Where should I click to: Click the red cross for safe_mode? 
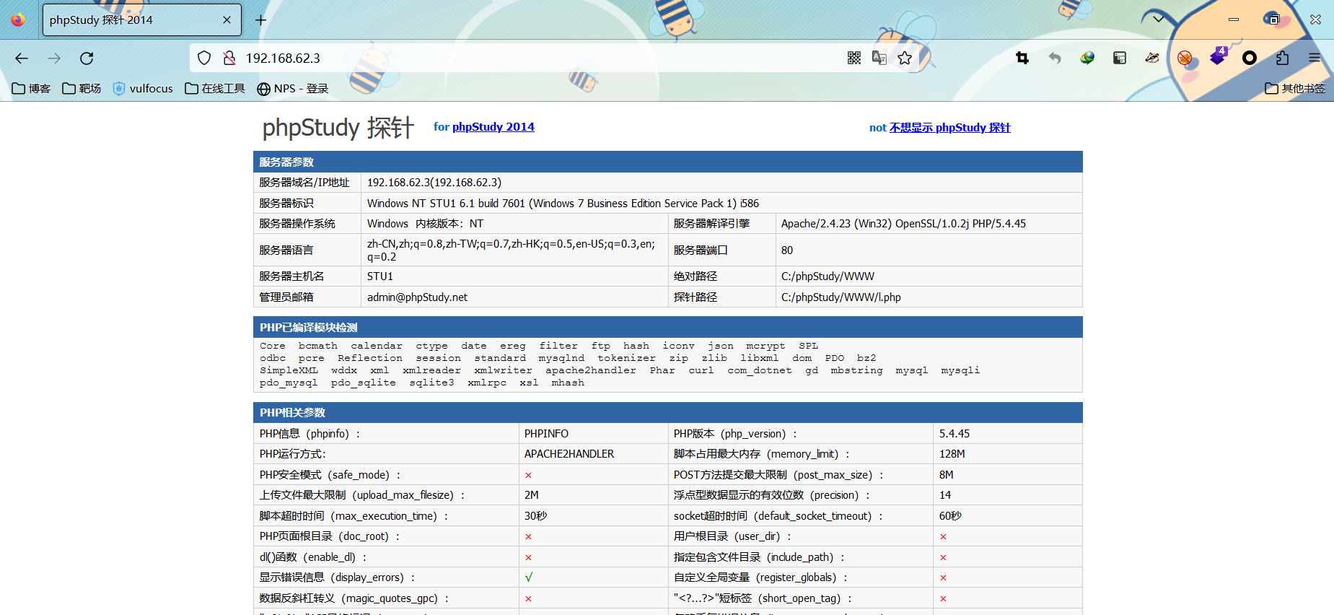529,475
